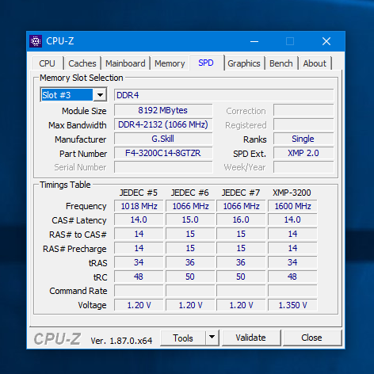Click the empty Serial Number field
This screenshot has height=374, width=374.
click(x=163, y=167)
